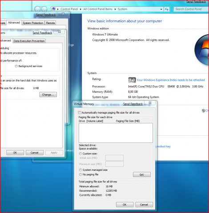209x213 pixels.
Task: Click the security shield icon at right
Action: (203, 110)
